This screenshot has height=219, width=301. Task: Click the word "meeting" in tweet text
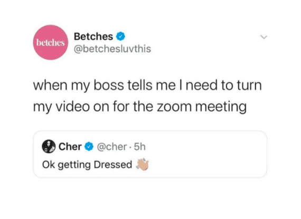click(x=221, y=107)
